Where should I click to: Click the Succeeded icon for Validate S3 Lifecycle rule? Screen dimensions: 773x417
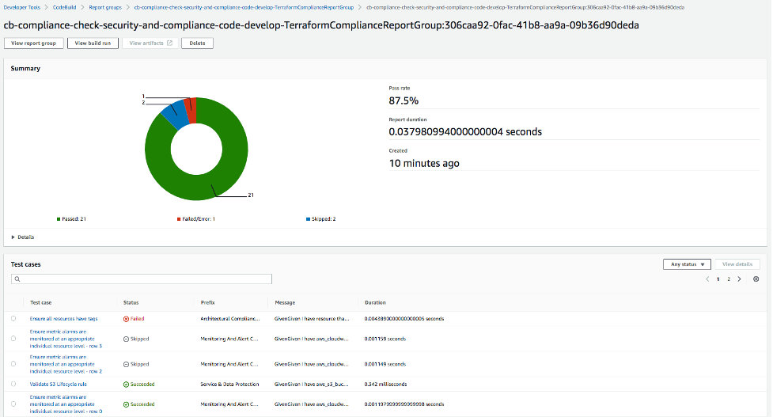pyautogui.click(x=127, y=385)
